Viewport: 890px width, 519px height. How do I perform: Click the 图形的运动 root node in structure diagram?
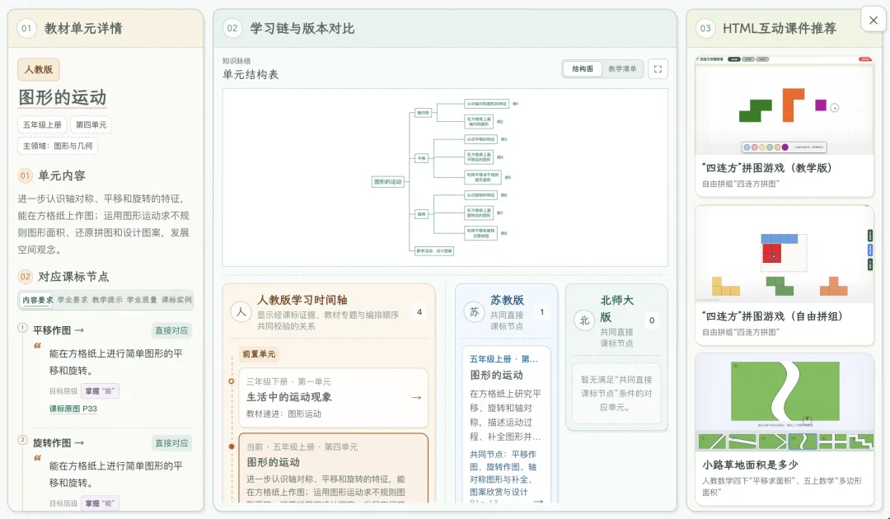click(x=387, y=181)
